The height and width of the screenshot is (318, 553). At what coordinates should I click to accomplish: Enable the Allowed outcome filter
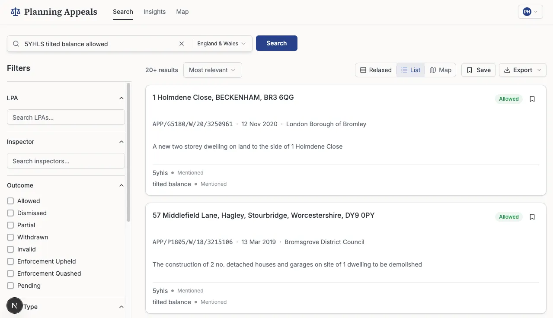(10, 200)
